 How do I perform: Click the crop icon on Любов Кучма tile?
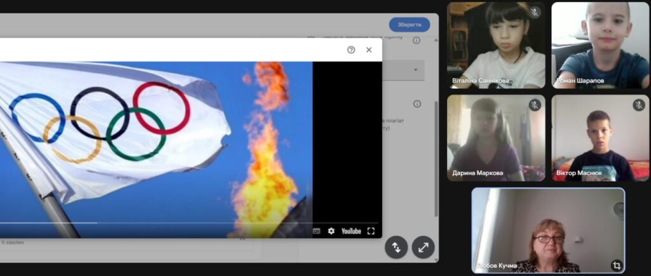[x=617, y=265]
